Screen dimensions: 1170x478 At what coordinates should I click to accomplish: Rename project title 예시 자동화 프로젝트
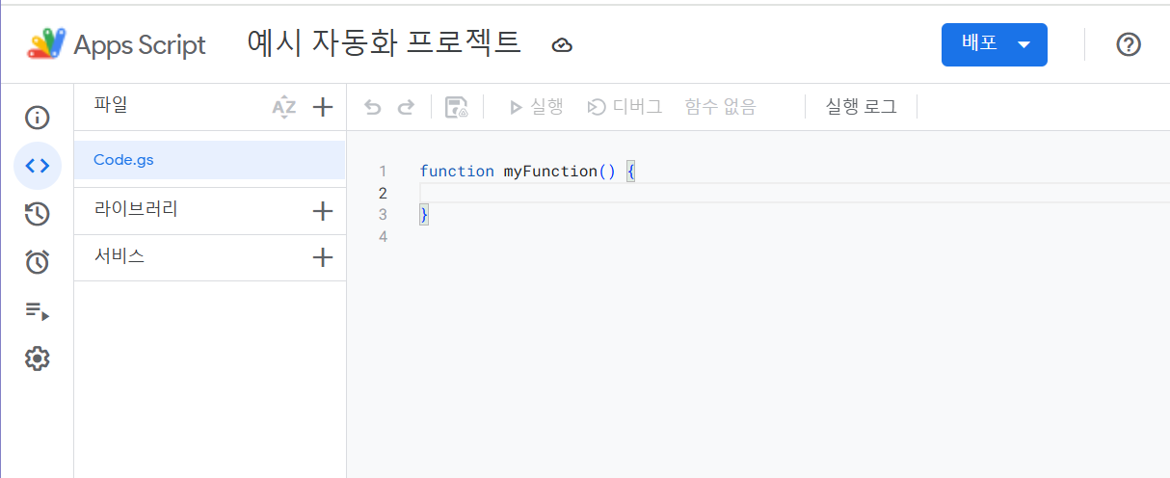(x=385, y=43)
